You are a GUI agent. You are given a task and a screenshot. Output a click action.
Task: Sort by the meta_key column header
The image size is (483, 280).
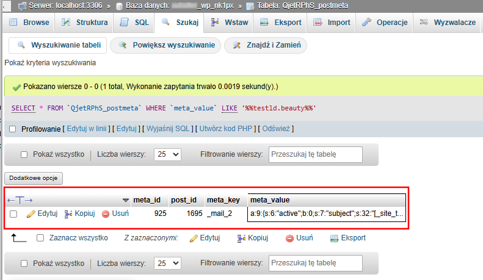tap(223, 200)
